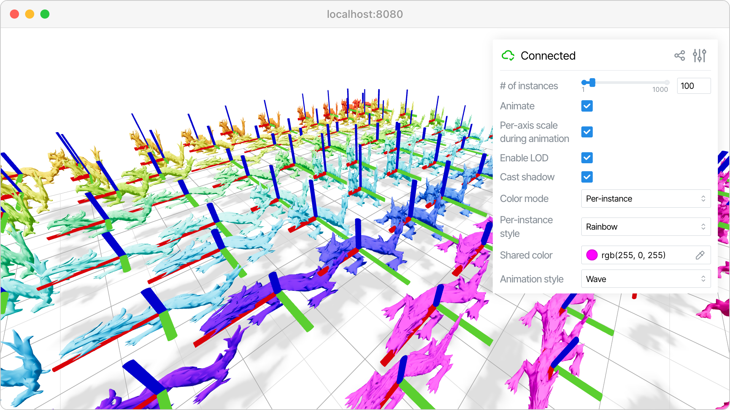Click the eyedropper pencil icon in Shared color
730x410 pixels.
700,255
